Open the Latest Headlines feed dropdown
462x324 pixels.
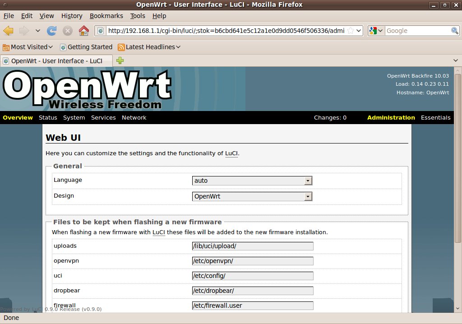click(x=149, y=47)
